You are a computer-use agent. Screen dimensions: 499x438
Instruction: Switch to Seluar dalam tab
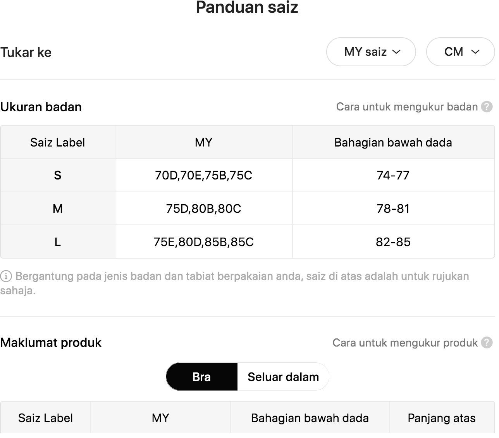[x=283, y=377]
